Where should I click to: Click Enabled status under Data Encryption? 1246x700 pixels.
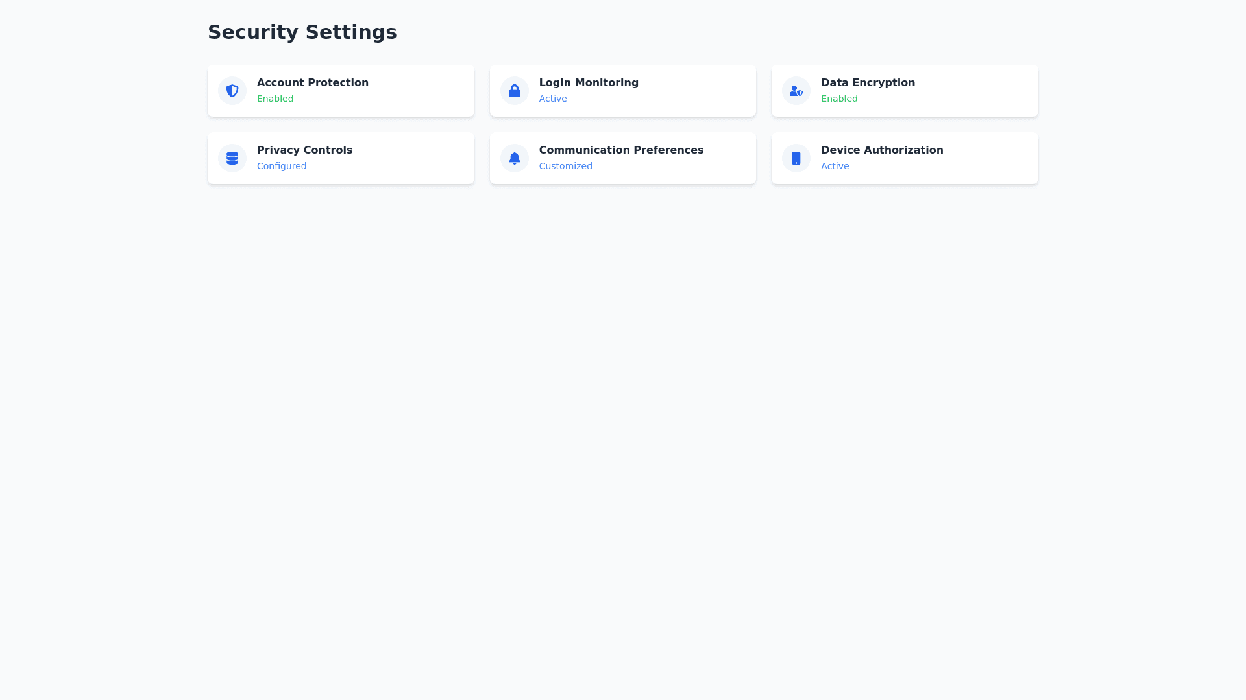tap(839, 99)
